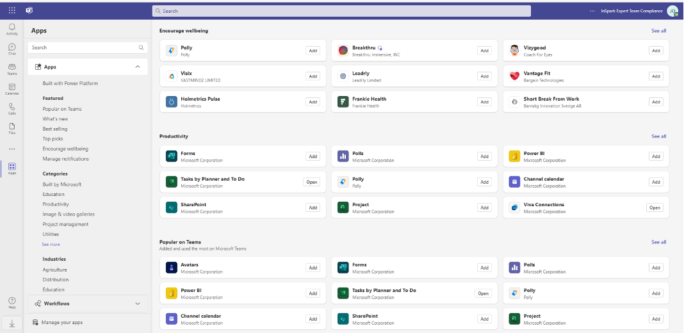The height and width of the screenshot is (333, 684).
Task: Open Manage your apps
Action: (x=58, y=323)
